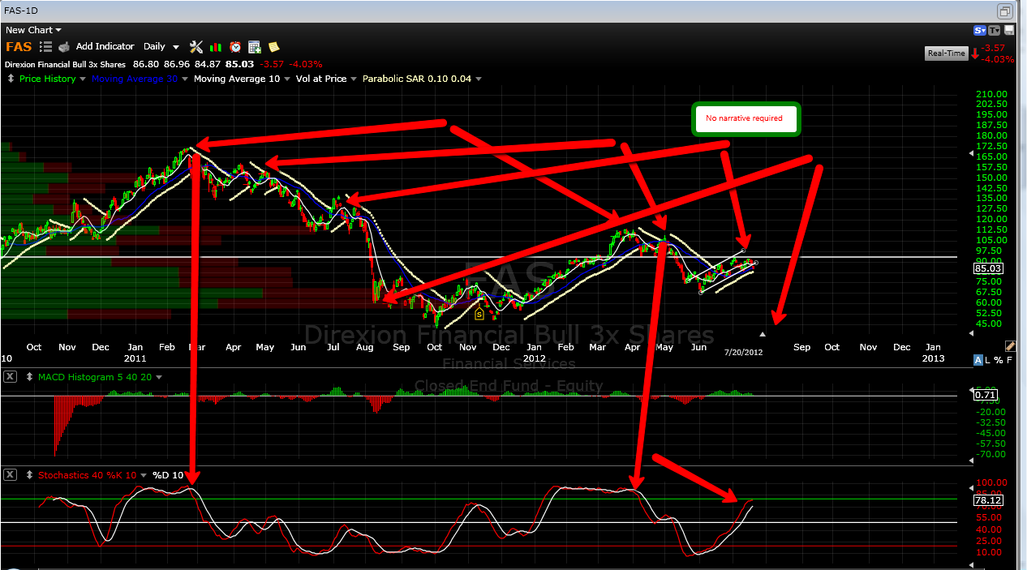Screen dimensions: 1027x570
Task: Expand the Moving Average 10 dropdown arrow
Action: pos(288,79)
